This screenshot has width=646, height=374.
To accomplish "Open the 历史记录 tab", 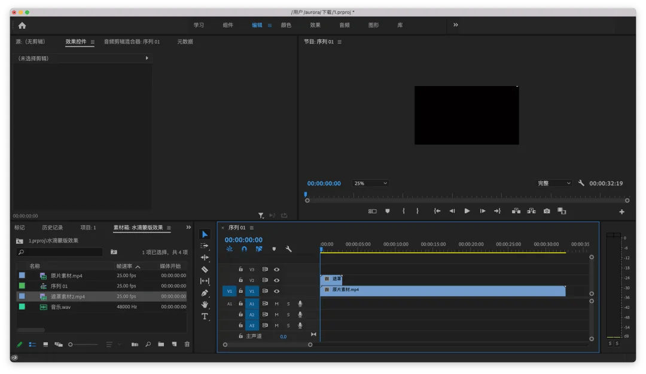I will click(52, 228).
